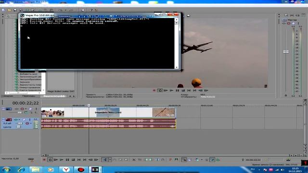Record from the preview transport
This screenshot has height=173, width=308.
154,90
